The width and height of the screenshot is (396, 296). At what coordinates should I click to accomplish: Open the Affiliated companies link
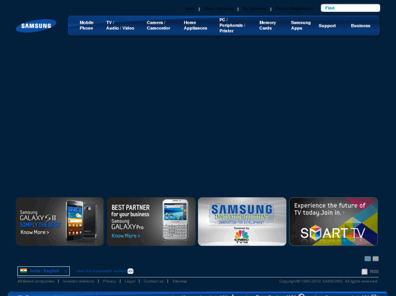(35, 281)
